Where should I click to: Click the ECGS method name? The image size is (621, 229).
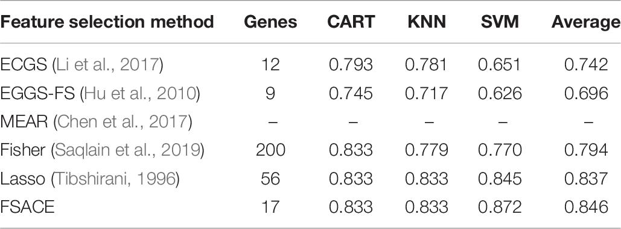pos(24,65)
